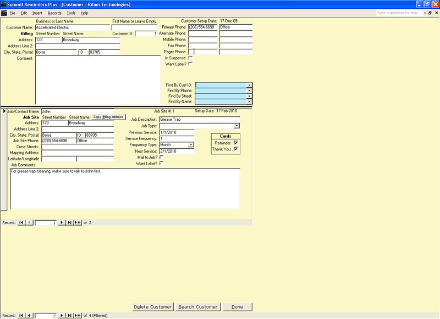Go to first customer record
This screenshot has width=440, height=319.
[x=21, y=315]
